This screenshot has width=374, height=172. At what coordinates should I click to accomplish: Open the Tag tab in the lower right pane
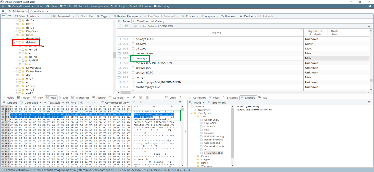coord(263,97)
